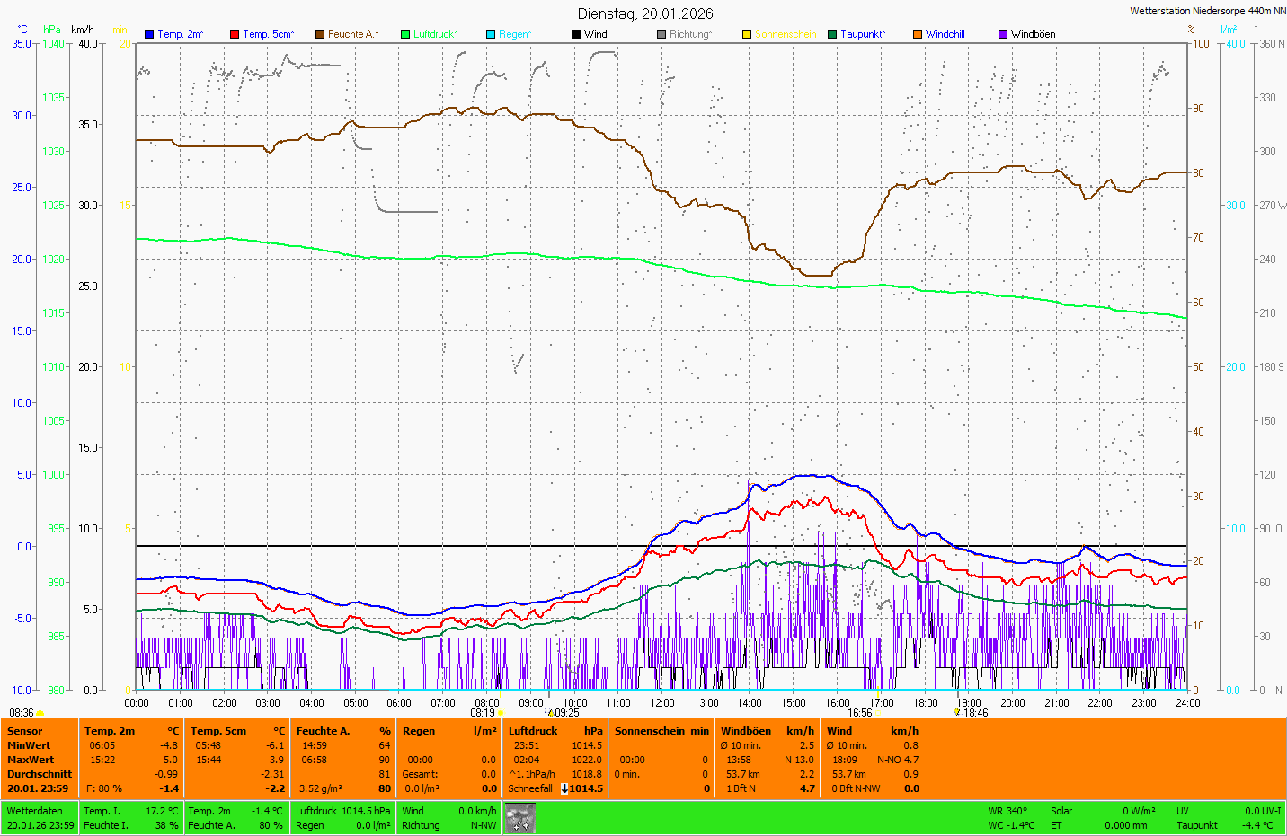This screenshot has width=1287, height=836.
Task: Click the blue Temp. 2m legend square
Action: (x=149, y=34)
